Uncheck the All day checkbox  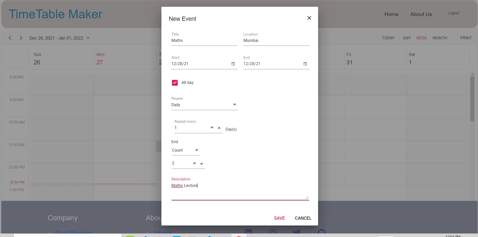tap(175, 83)
